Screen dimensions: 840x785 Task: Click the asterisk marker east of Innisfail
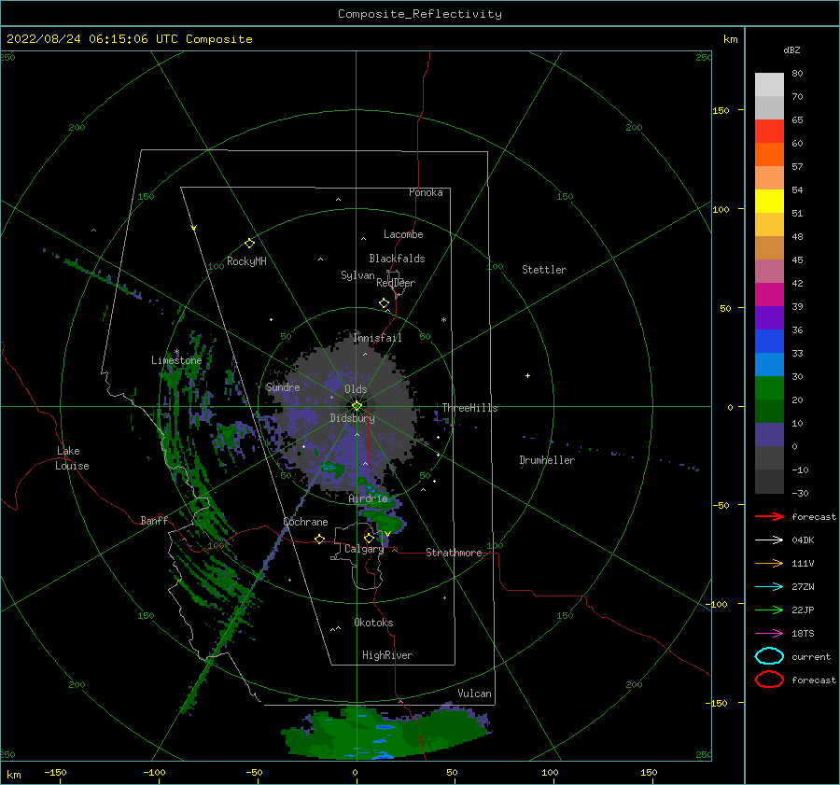[x=443, y=320]
